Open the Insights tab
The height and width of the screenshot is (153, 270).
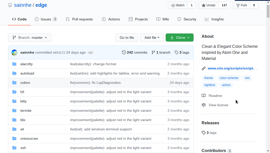(x=214, y=19)
